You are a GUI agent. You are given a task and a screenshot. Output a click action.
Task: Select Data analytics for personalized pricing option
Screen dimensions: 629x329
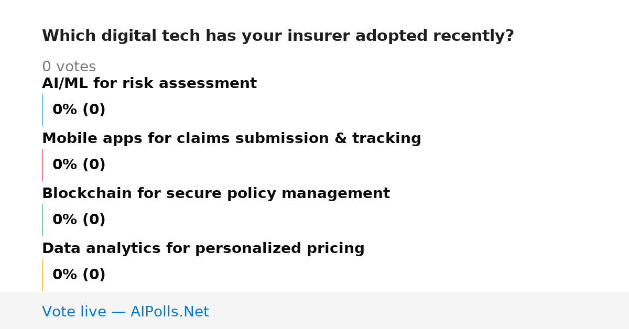203,249
